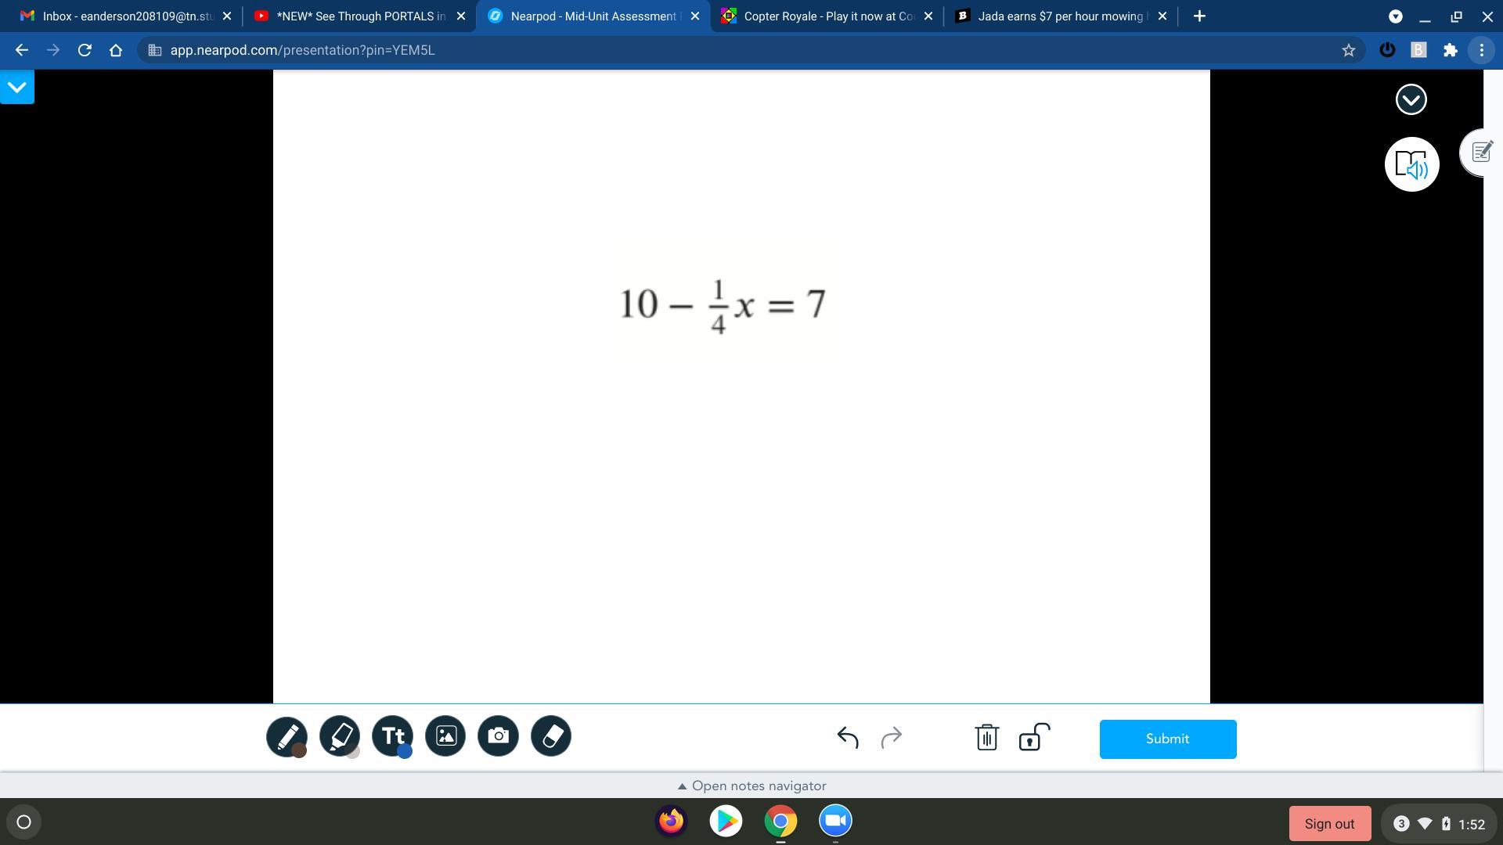Click the trash delete icon
The width and height of the screenshot is (1503, 845).
[x=986, y=737]
